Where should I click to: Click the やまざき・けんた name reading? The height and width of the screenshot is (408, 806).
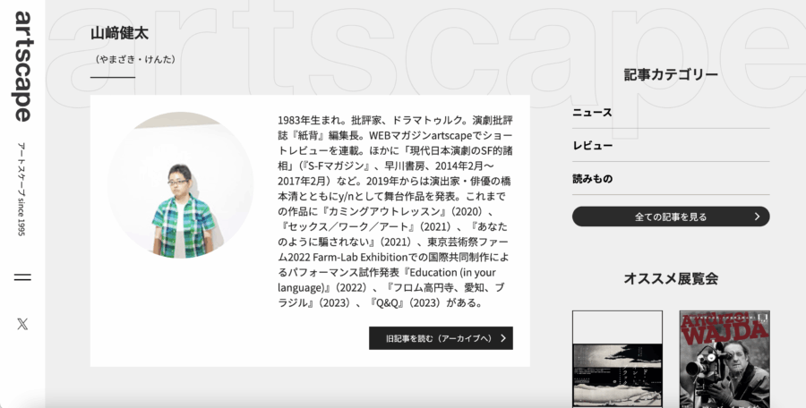(135, 59)
